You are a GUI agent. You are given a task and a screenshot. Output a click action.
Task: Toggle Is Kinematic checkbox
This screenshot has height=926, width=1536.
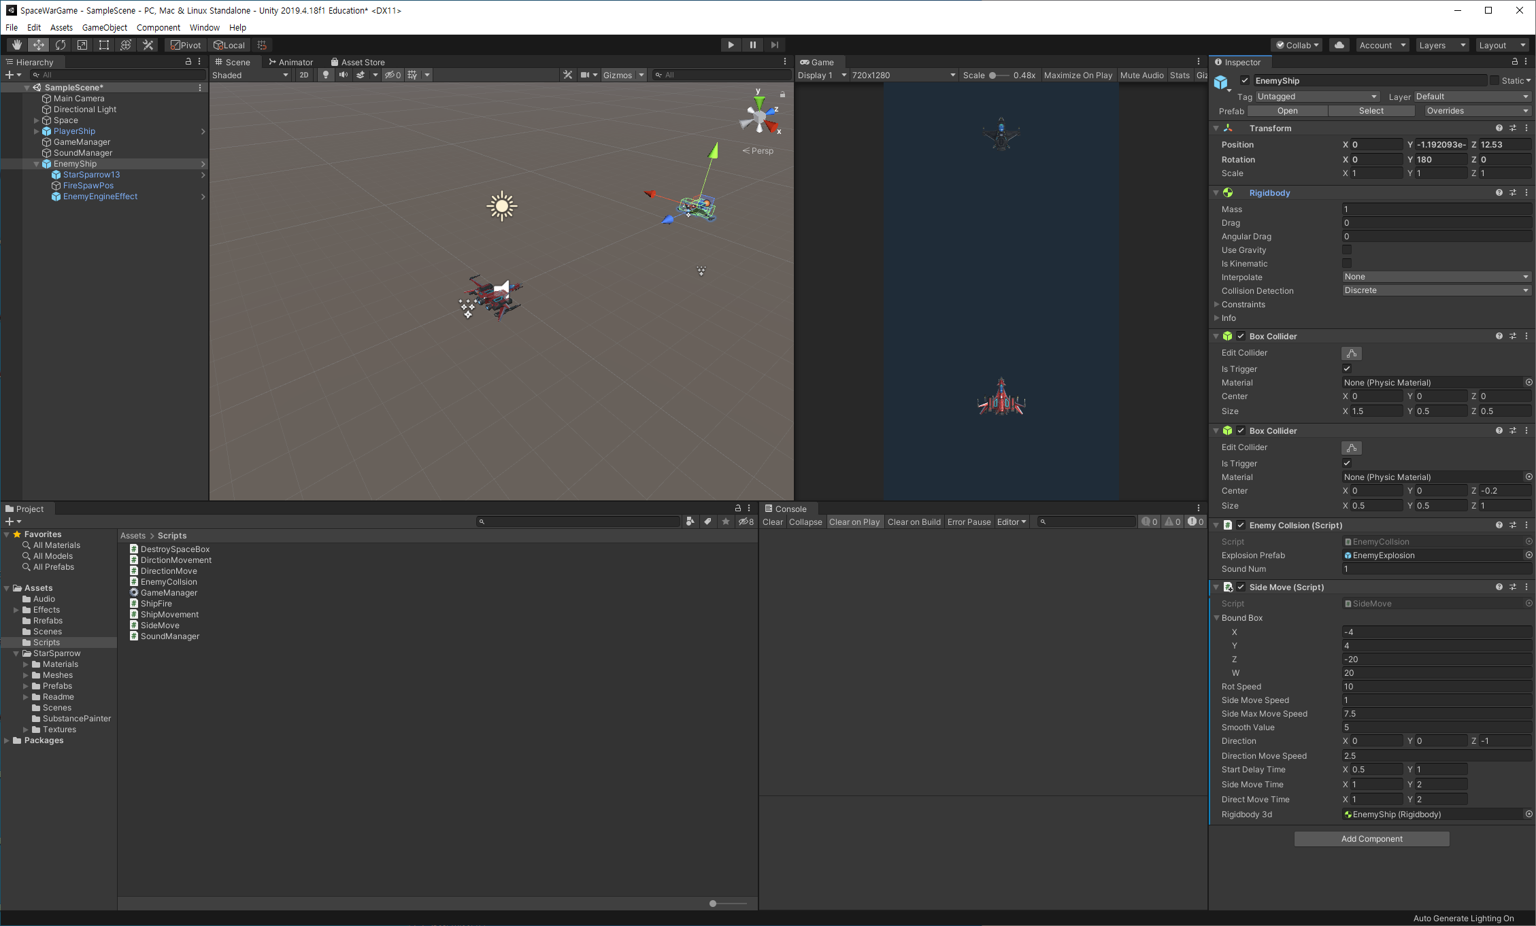[x=1347, y=264]
